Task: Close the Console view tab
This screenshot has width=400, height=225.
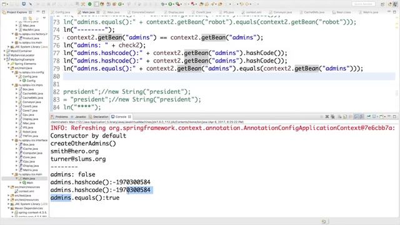Action: [129, 117]
